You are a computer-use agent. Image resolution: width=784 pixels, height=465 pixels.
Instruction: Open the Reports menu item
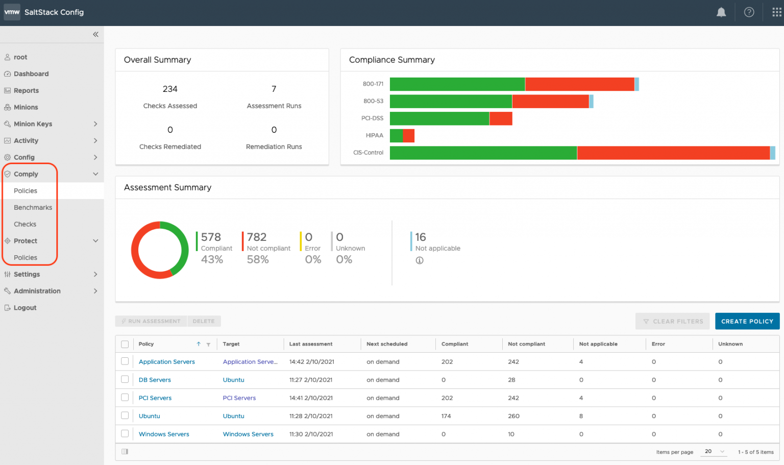26,90
